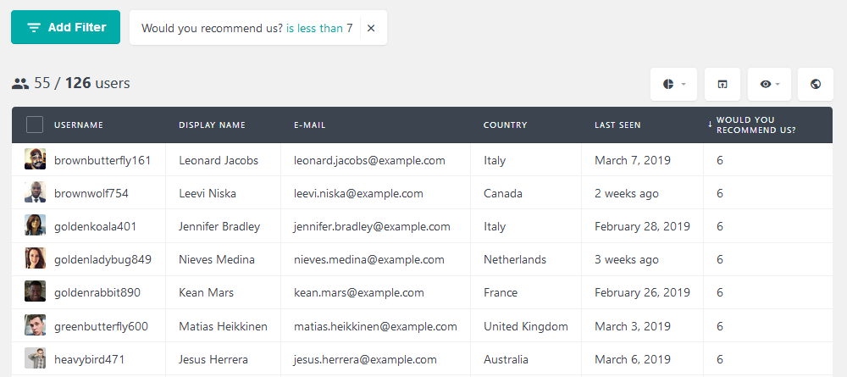Open the pie chart segments dropdown
Screen dimensions: 847x377
click(x=673, y=84)
